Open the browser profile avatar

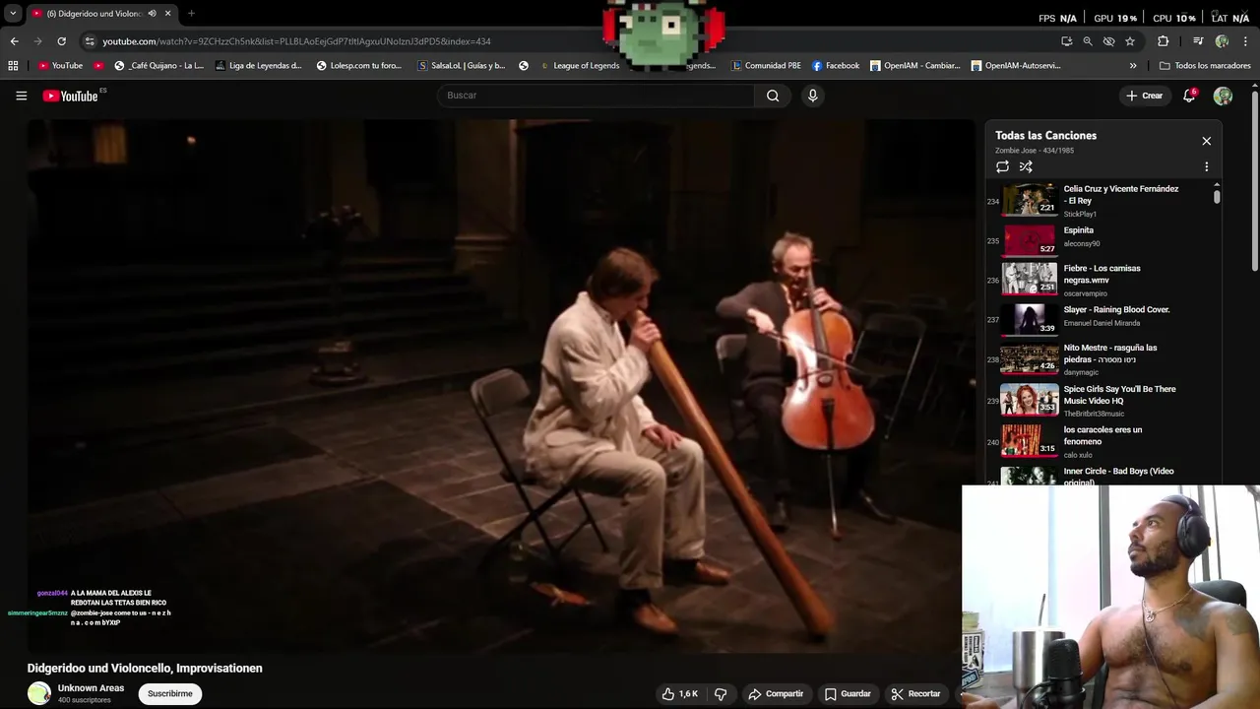point(1222,41)
